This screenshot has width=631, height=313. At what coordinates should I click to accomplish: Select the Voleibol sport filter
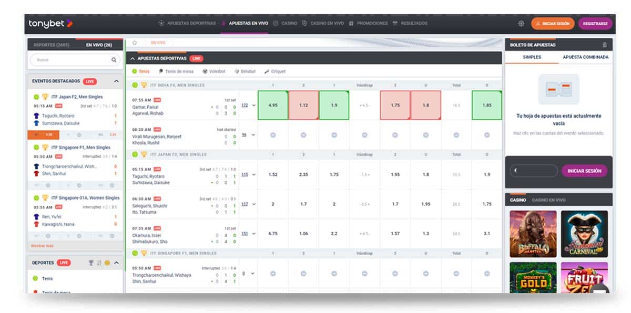click(x=213, y=71)
